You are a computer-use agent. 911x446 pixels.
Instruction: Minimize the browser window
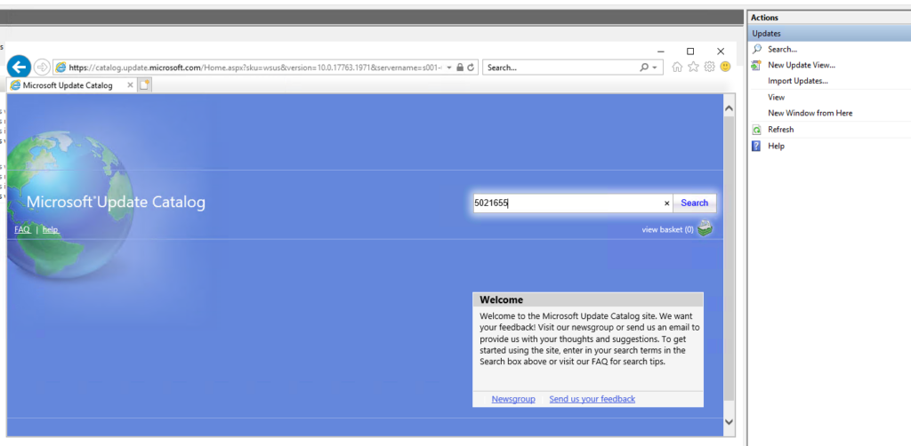(x=661, y=52)
